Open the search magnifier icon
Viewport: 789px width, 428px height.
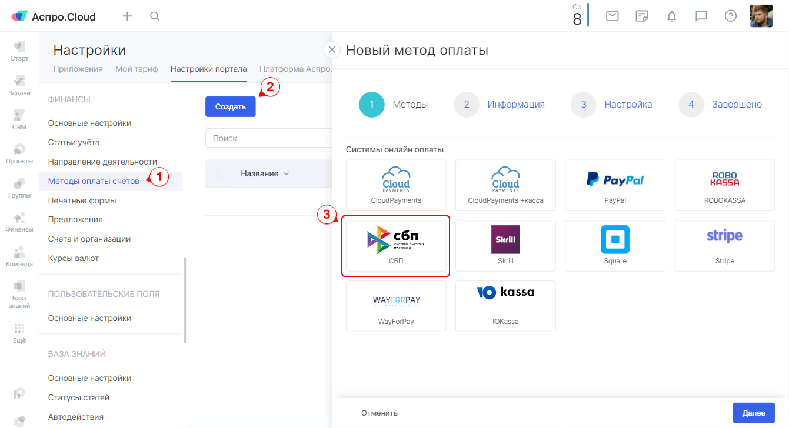[x=155, y=16]
